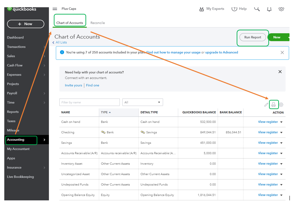Open Live Bookkeeping in the sidebar
Image resolution: width=305 pixels, height=204 pixels.
tap(20, 177)
